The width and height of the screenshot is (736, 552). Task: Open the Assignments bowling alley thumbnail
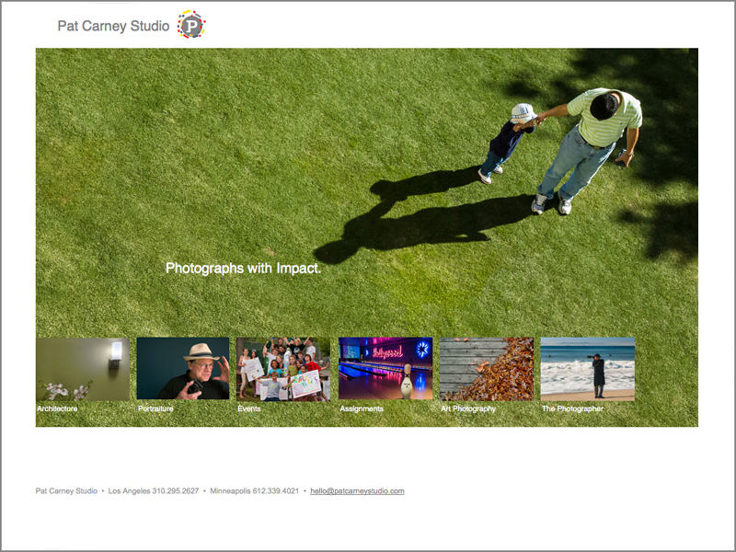click(385, 368)
